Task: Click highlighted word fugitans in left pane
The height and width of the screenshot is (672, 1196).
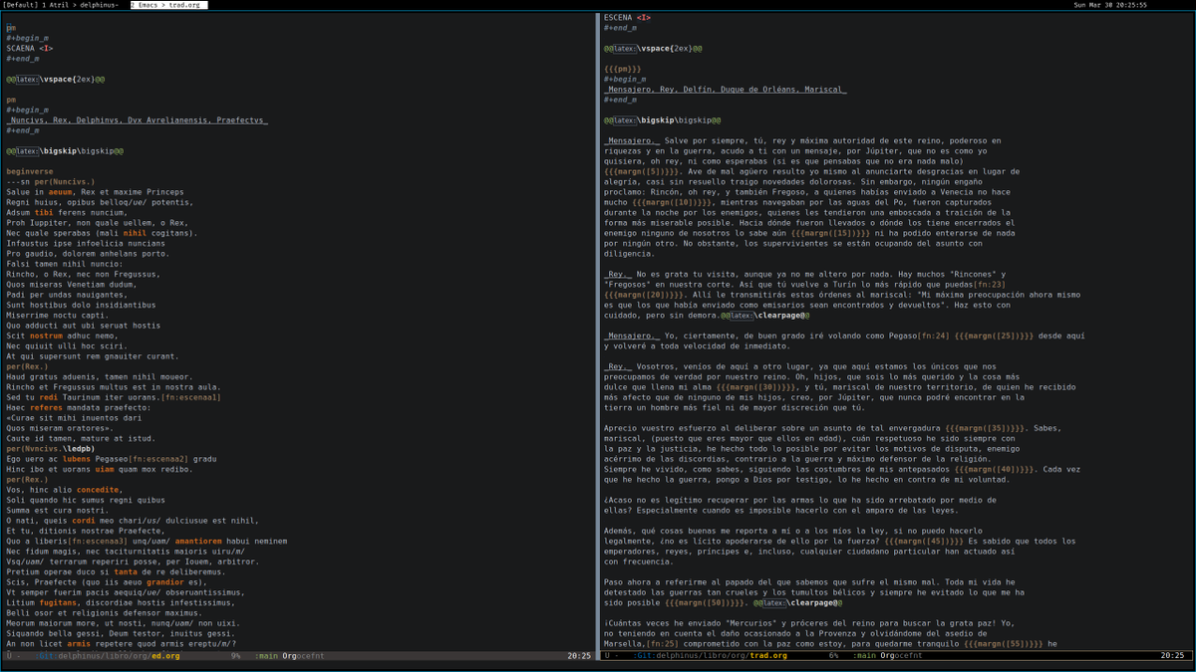Action: coord(56,603)
